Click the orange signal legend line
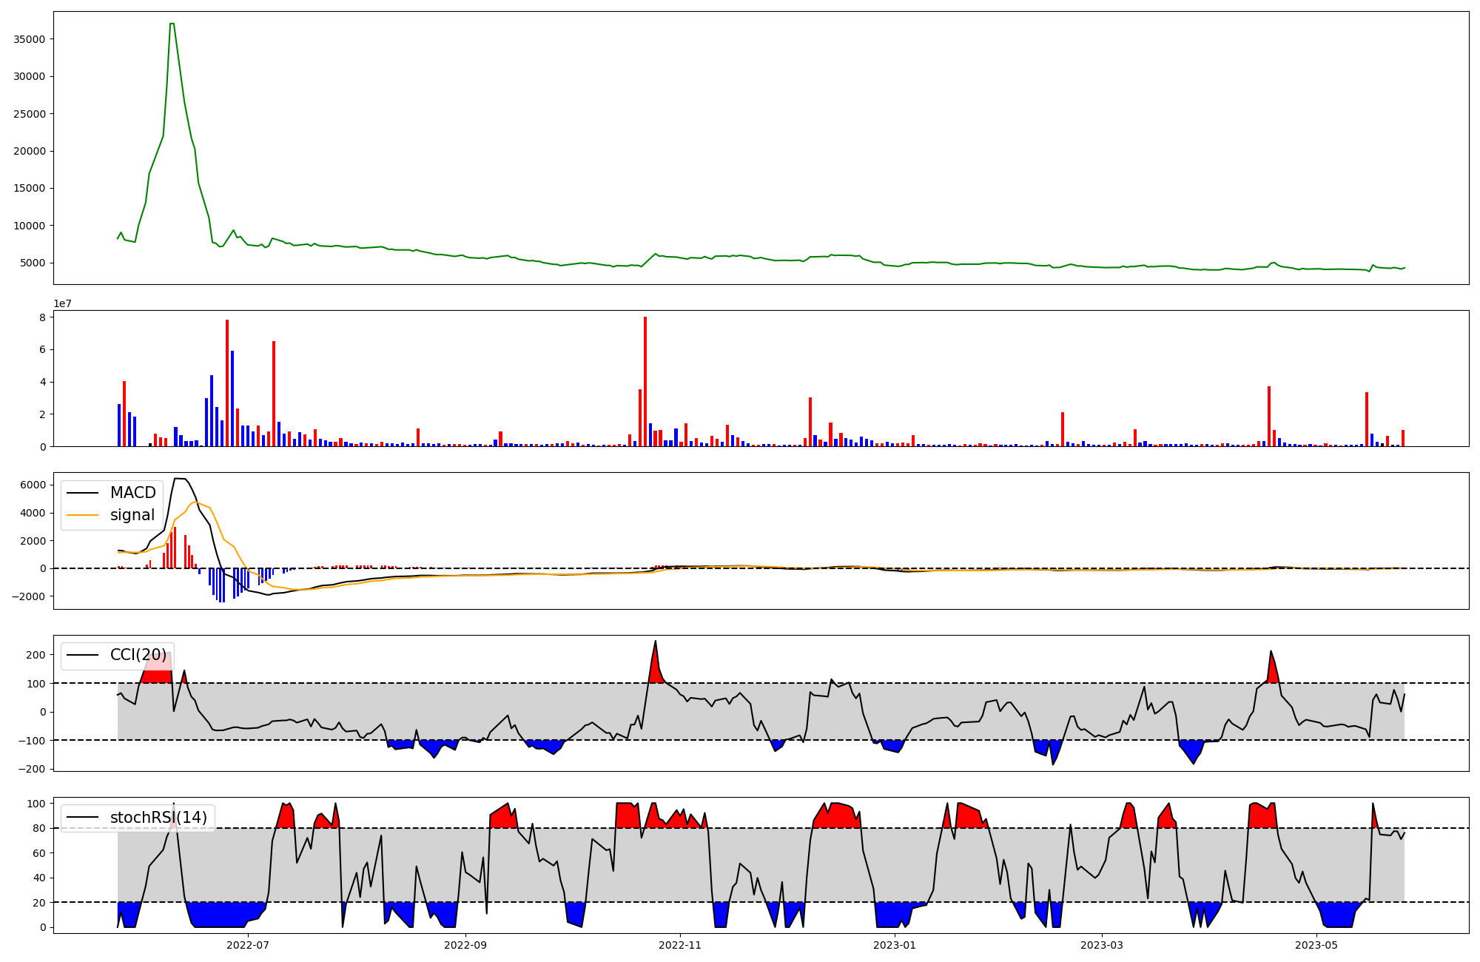The width and height of the screenshot is (1480, 962). coord(82,515)
